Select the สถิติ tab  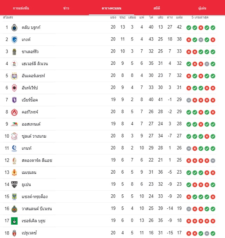[x=156, y=8]
